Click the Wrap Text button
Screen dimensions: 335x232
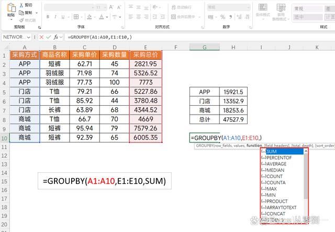click(x=182, y=7)
